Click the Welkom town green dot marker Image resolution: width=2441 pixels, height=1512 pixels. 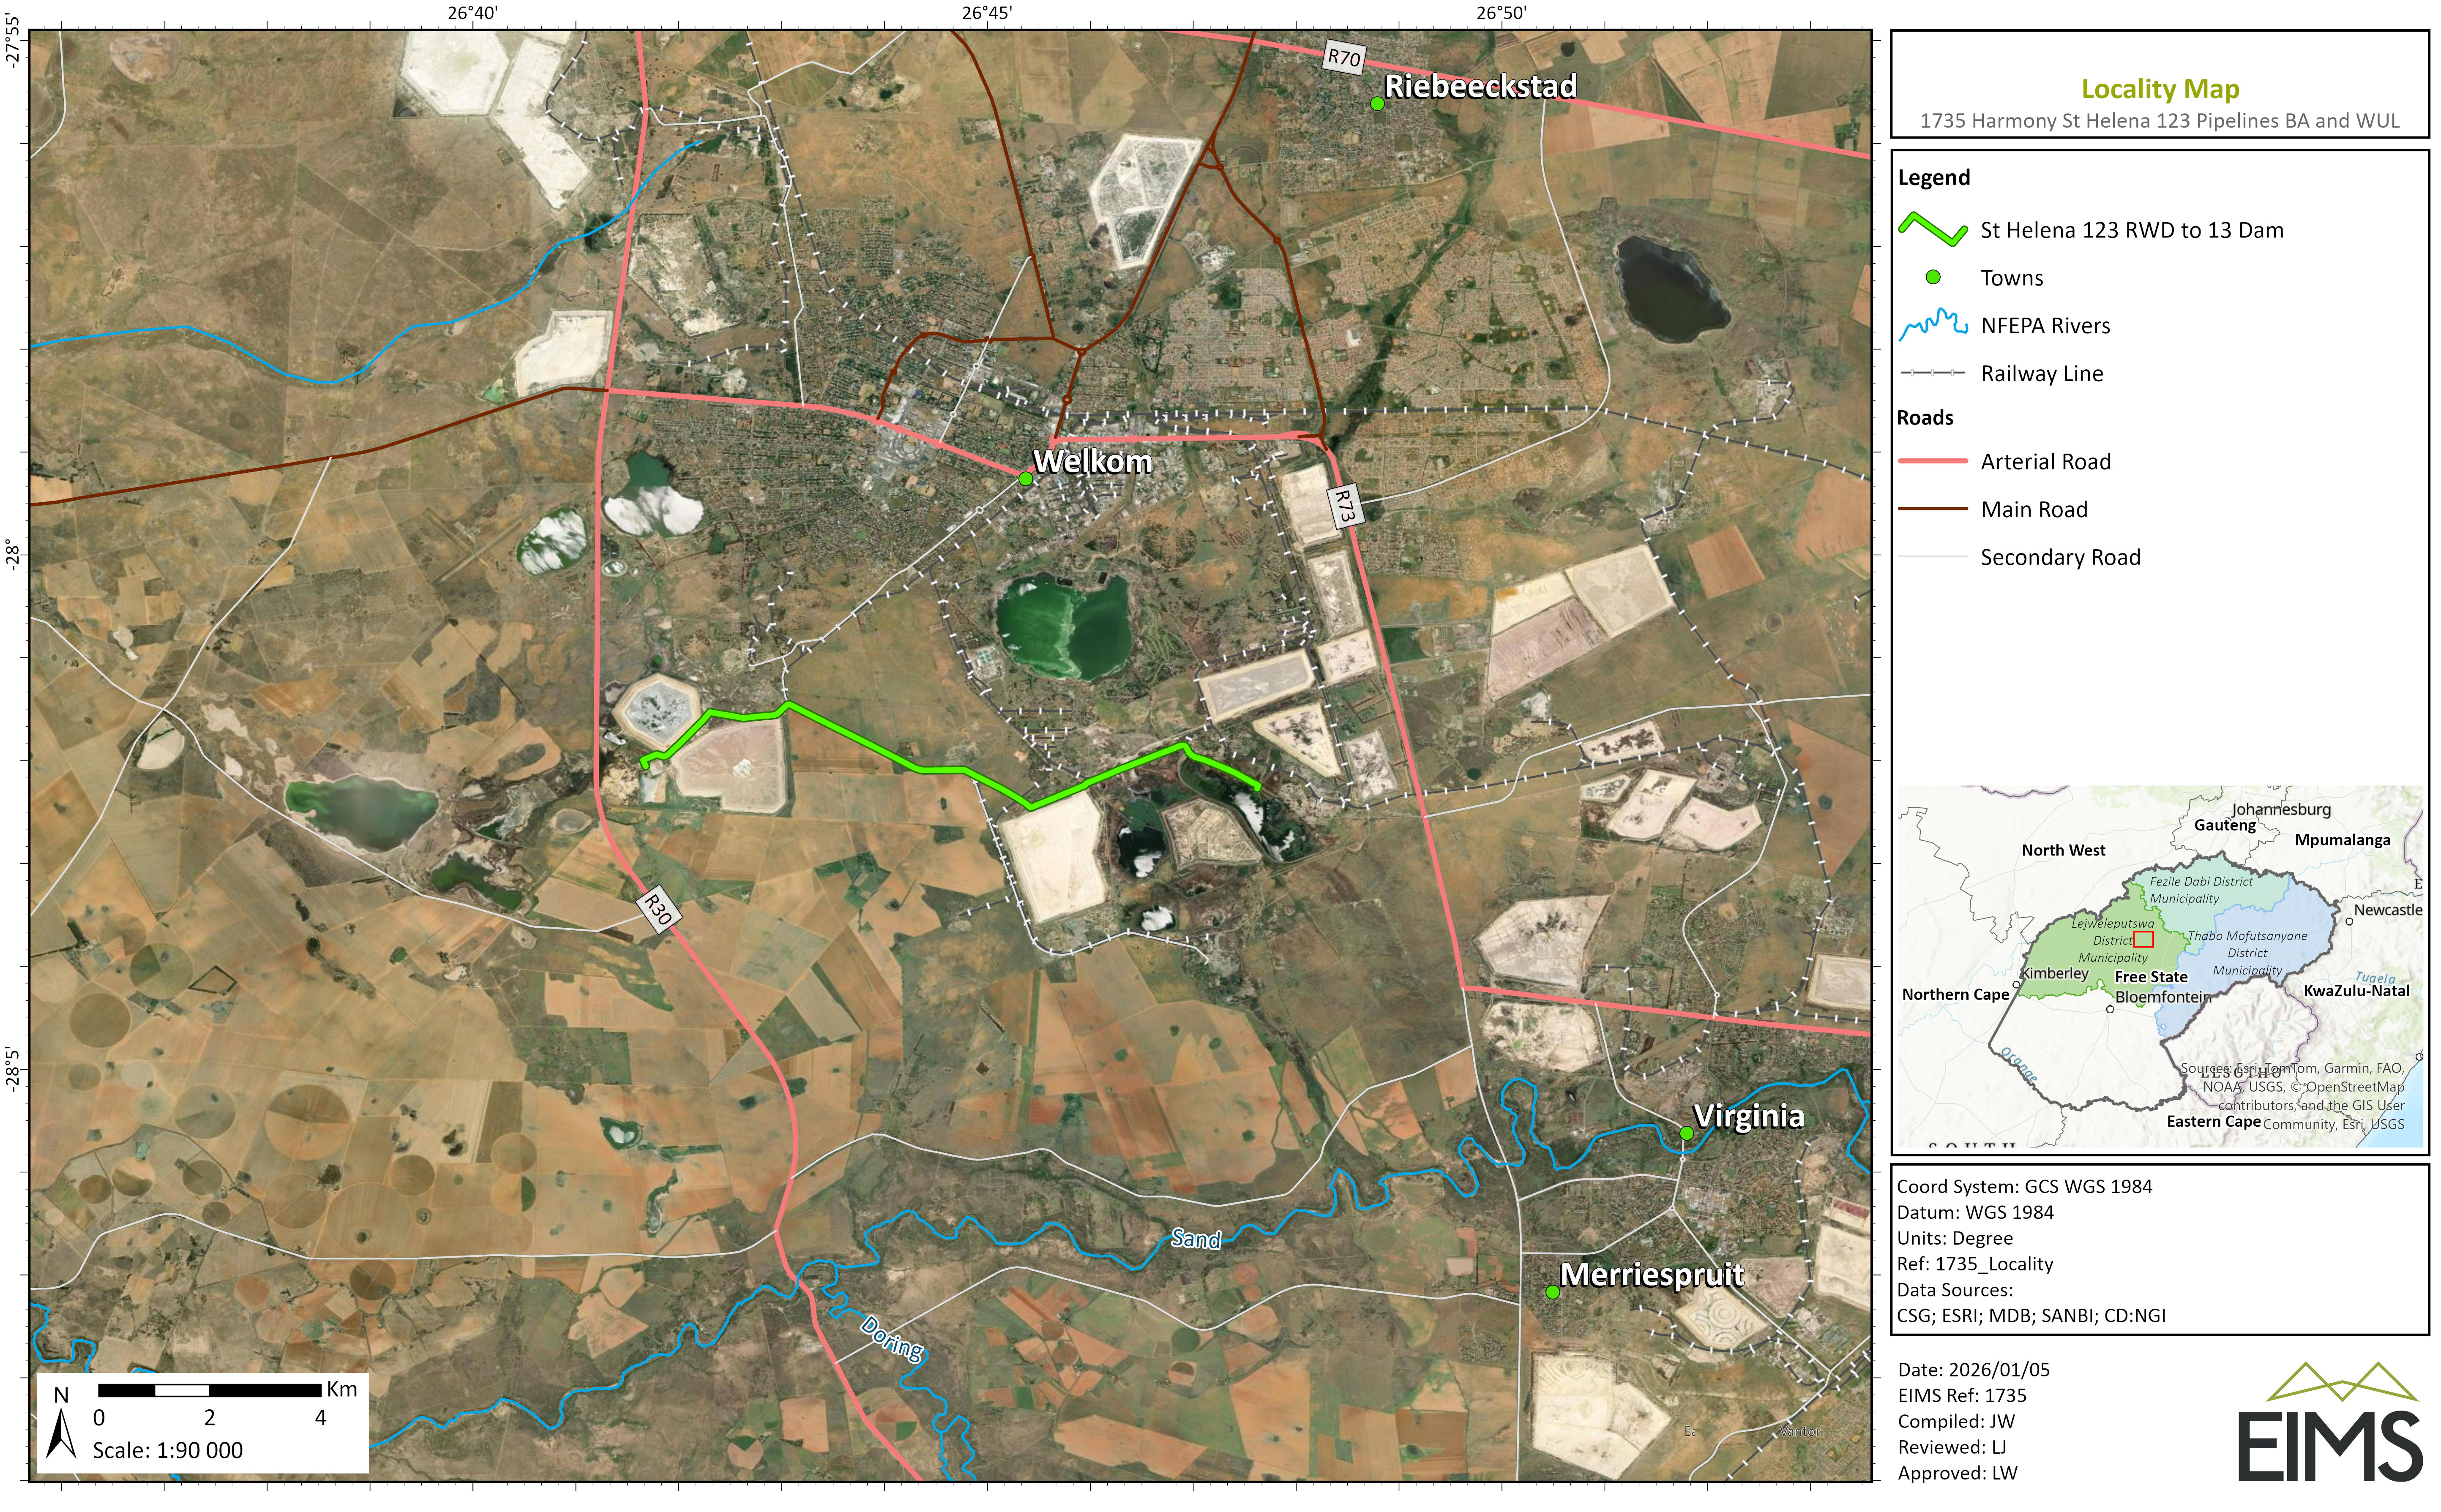coord(1025,479)
